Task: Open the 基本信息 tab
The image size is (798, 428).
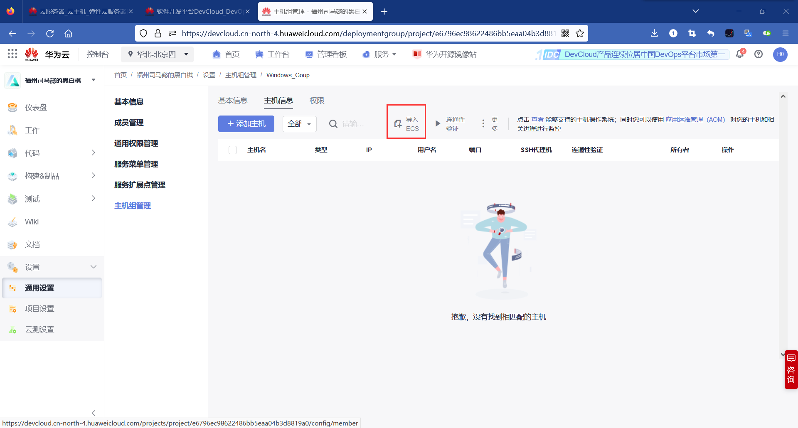Action: (233, 100)
